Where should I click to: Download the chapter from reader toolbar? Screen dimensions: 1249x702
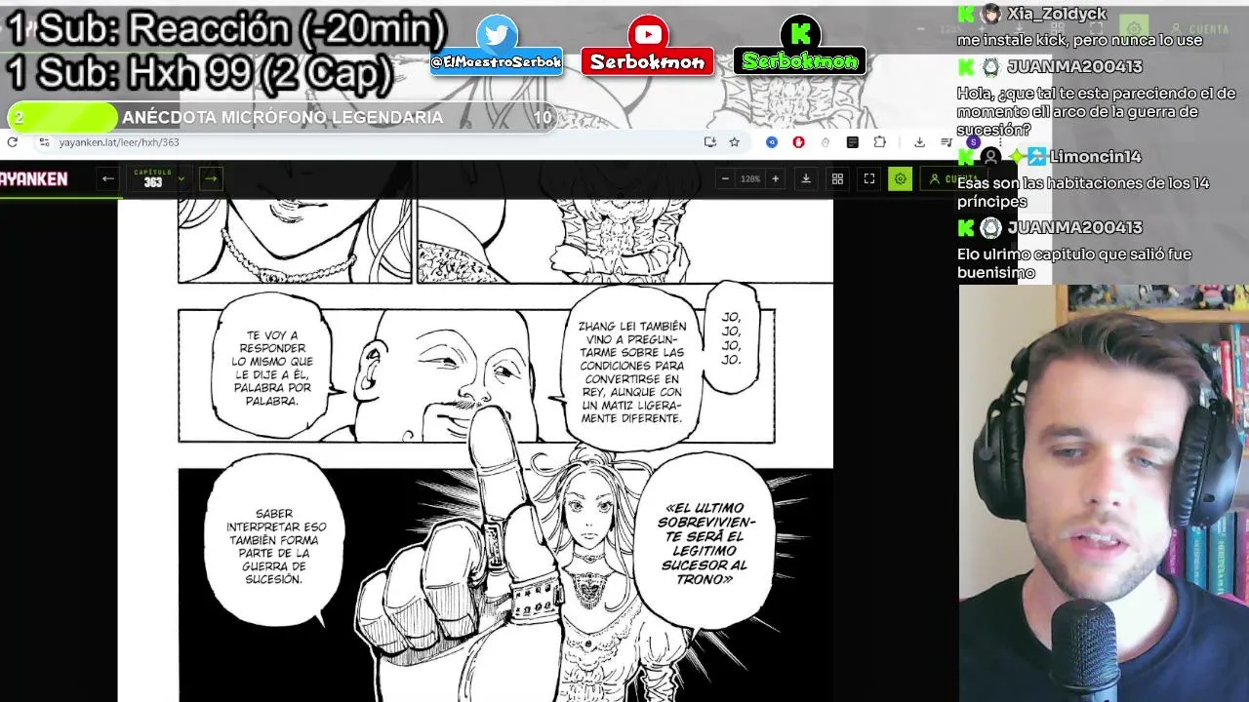806,178
